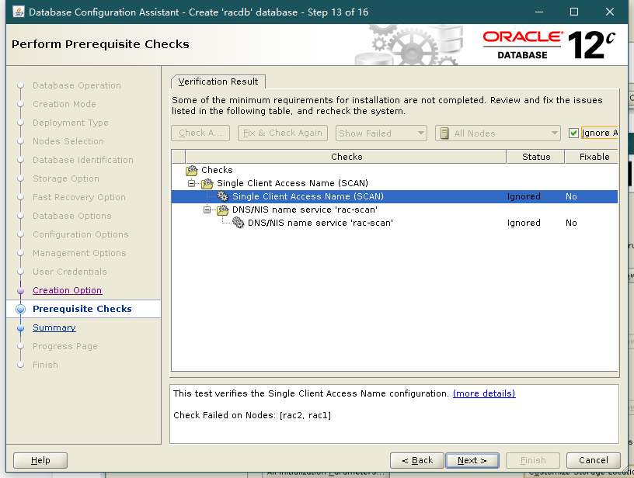Minimize the Database Configuration Assistant window

pos(539,12)
